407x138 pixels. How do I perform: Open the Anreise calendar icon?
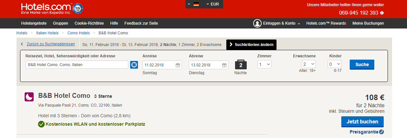(x=178, y=65)
